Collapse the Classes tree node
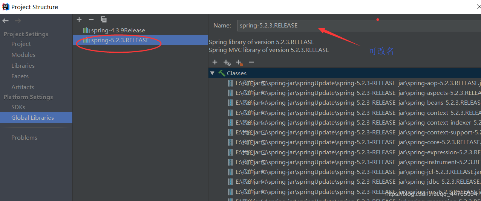 212,73
